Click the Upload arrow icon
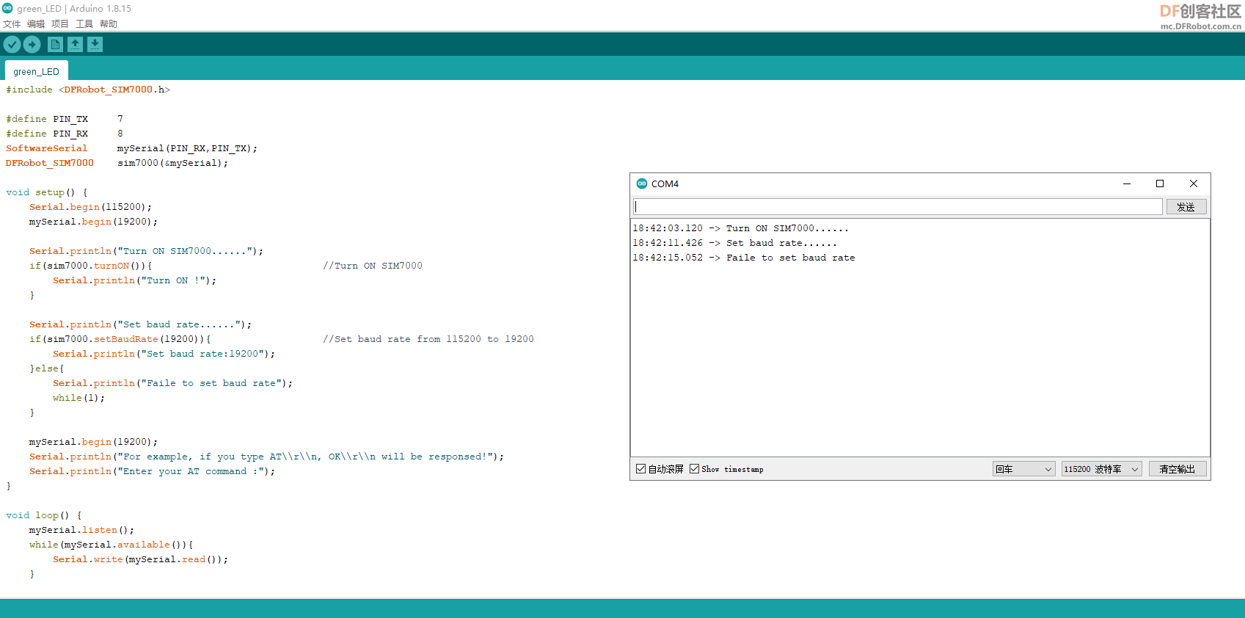1245x618 pixels. pos(32,45)
